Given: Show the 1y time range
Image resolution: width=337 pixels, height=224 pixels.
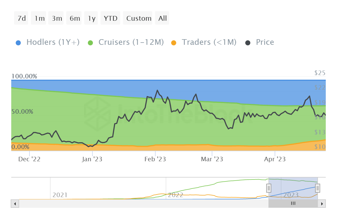Looking at the screenshot, I should coord(92,18).
